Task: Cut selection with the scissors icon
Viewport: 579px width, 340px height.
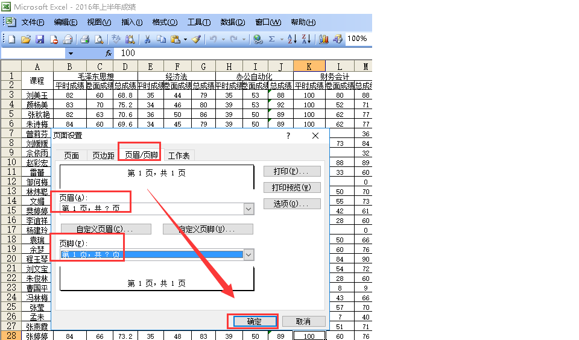Action: click(x=147, y=39)
